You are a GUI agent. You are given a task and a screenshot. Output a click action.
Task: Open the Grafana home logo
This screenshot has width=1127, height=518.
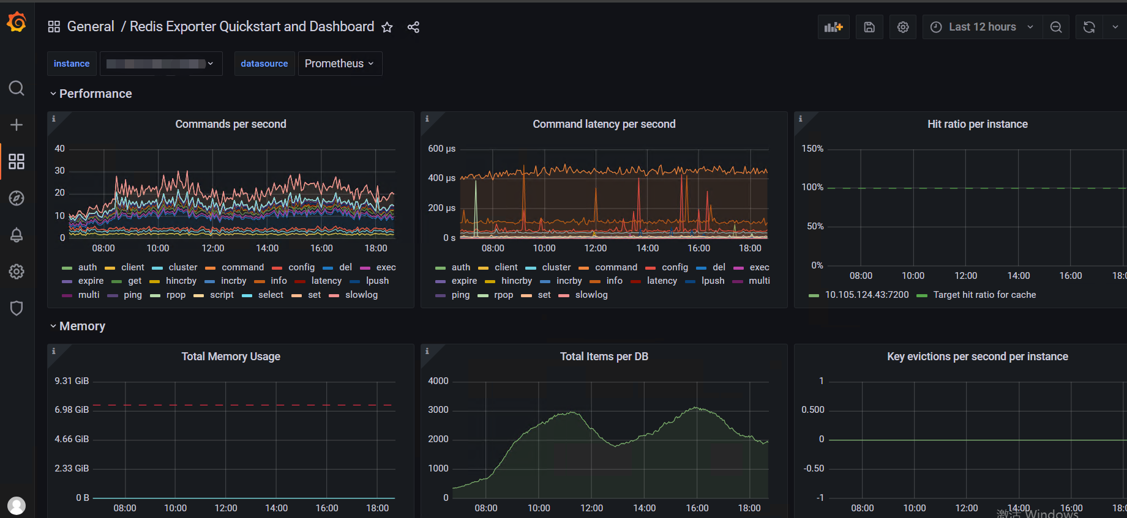pyautogui.click(x=17, y=23)
